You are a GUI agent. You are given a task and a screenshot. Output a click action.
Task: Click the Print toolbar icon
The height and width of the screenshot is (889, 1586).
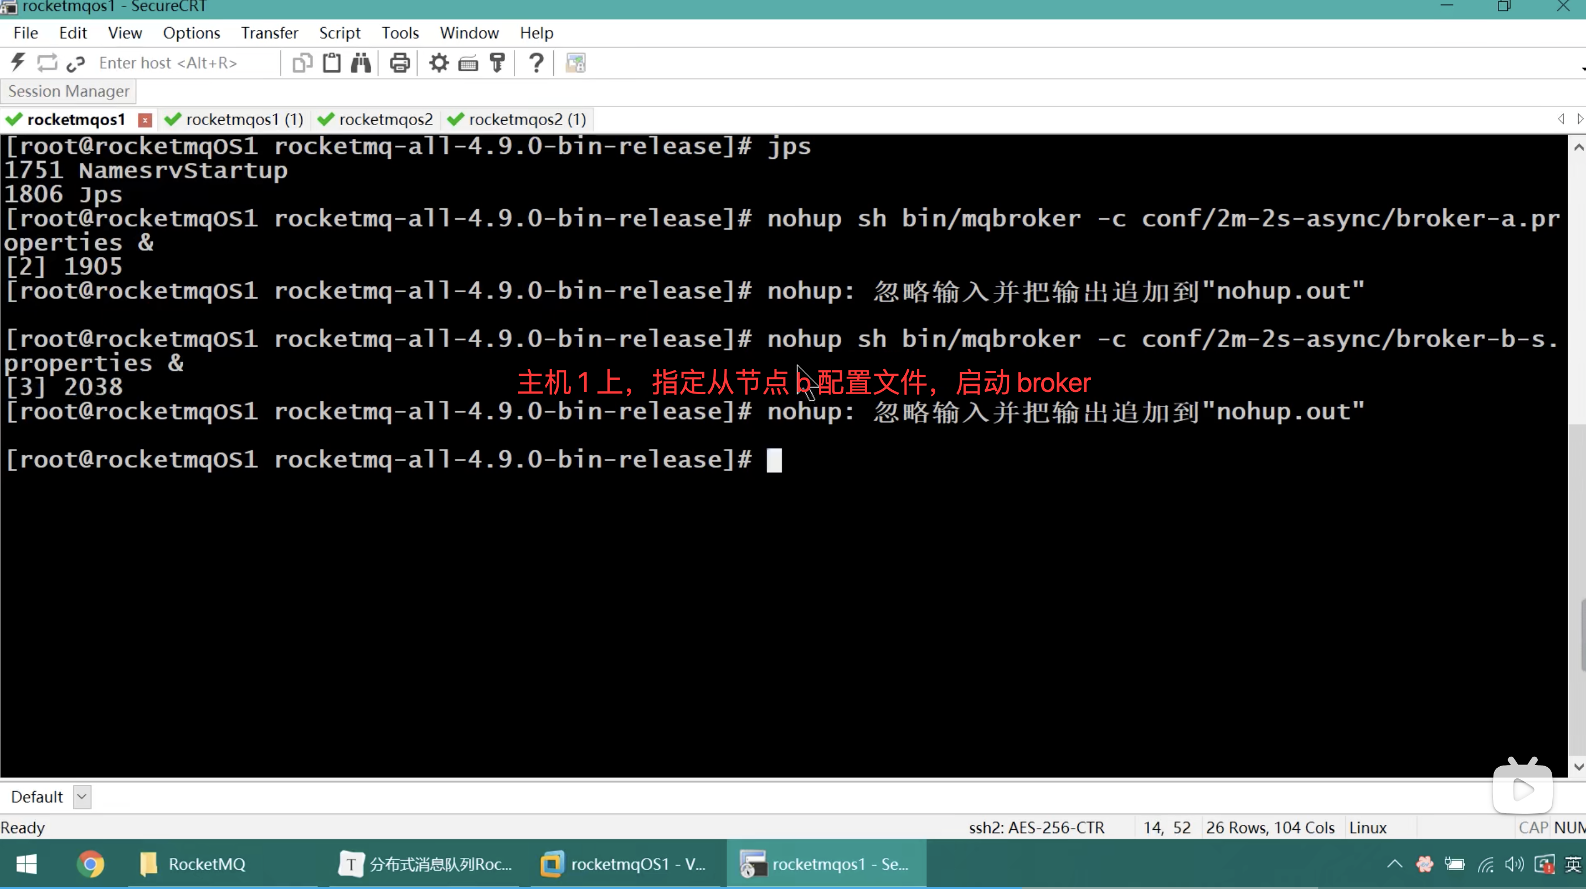pyautogui.click(x=400, y=63)
